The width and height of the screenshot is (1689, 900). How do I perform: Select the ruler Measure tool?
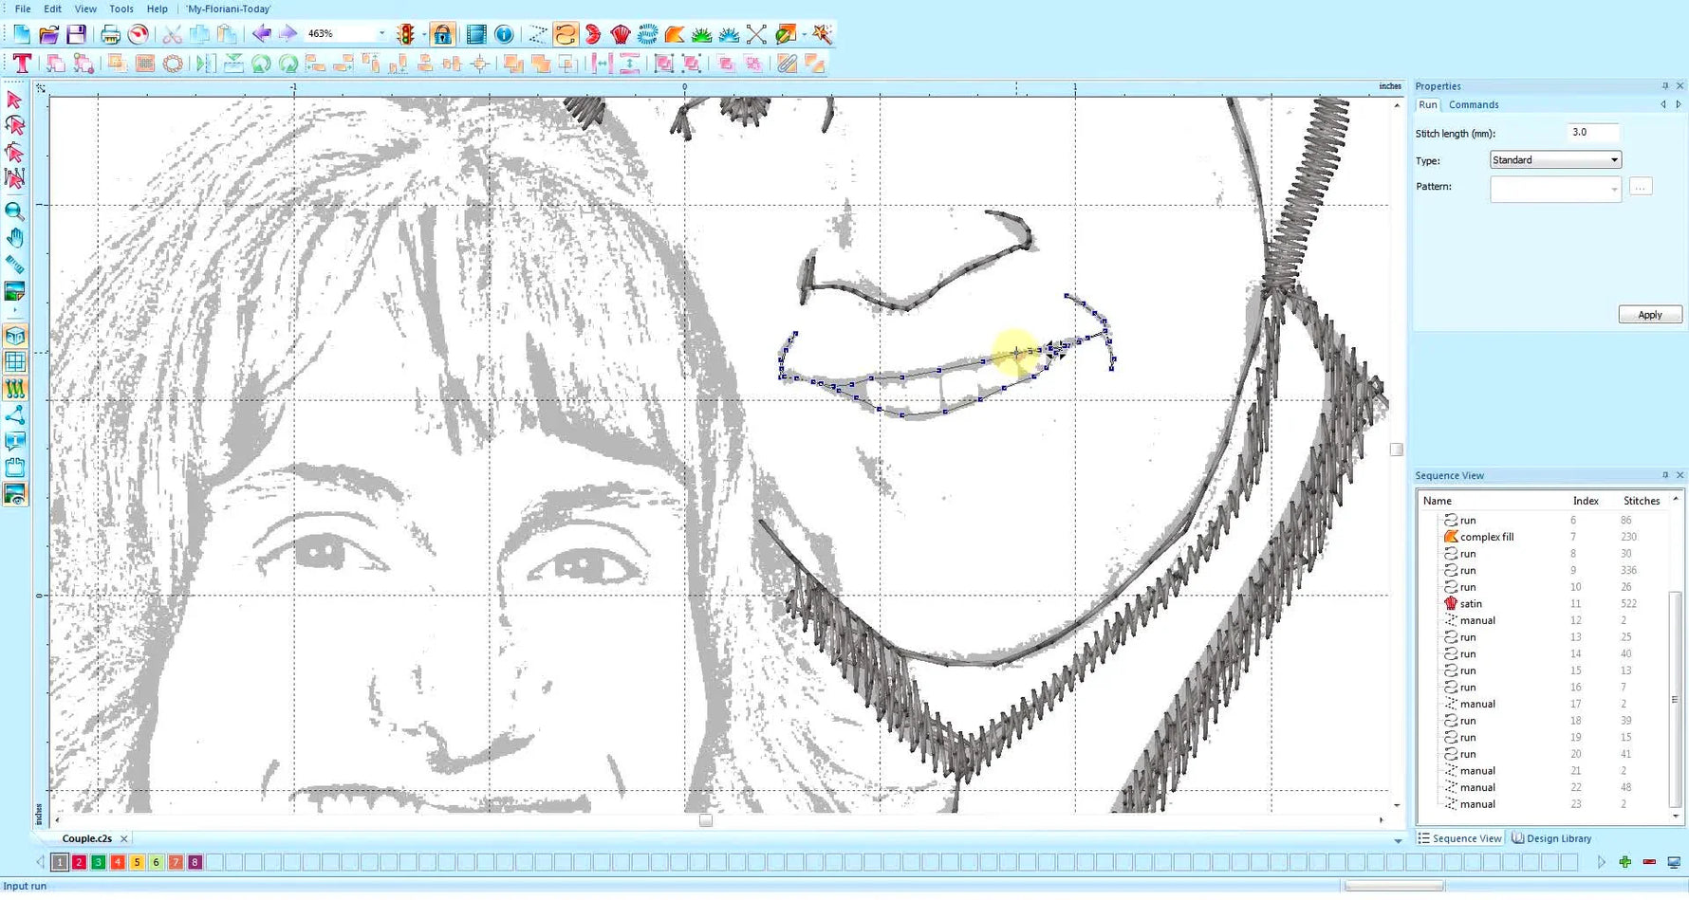[14, 265]
